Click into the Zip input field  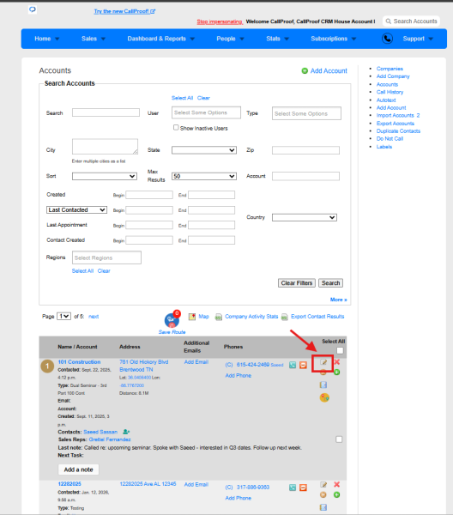[305, 150]
